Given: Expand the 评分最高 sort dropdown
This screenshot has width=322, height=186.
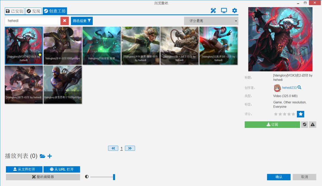Looking at the screenshot, I should [x=211, y=21].
